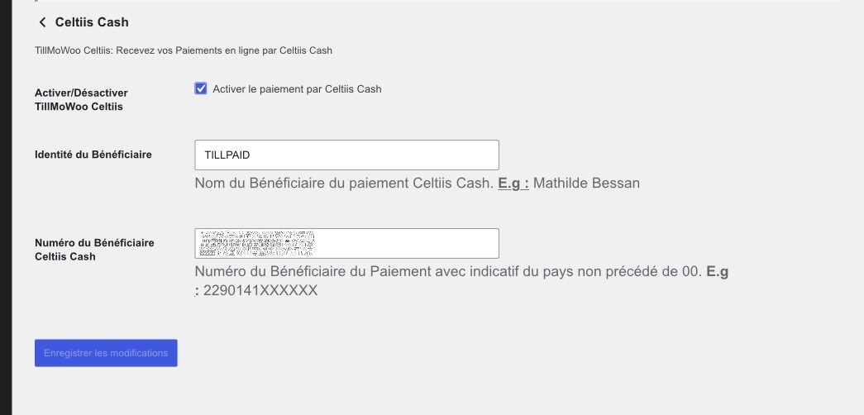Click the 'Identité du Bénéficiaire' field label
864x415 pixels.
pyautogui.click(x=93, y=155)
